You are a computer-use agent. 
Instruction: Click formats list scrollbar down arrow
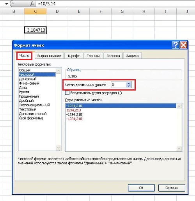tap(58, 148)
